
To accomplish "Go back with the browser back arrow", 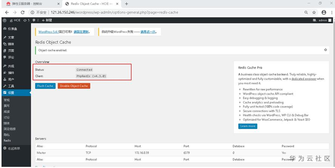I will click(7, 12).
